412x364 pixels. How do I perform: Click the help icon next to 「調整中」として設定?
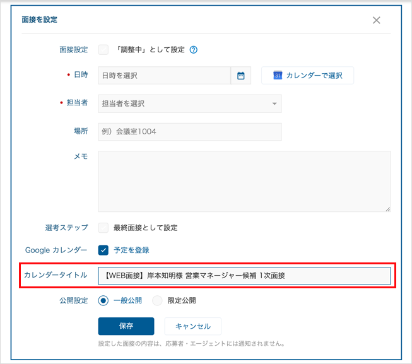[194, 50]
